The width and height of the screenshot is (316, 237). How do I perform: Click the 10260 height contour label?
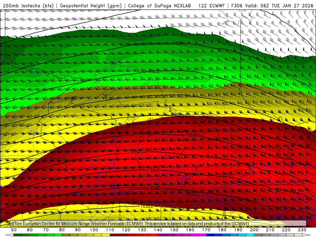[154, 188]
